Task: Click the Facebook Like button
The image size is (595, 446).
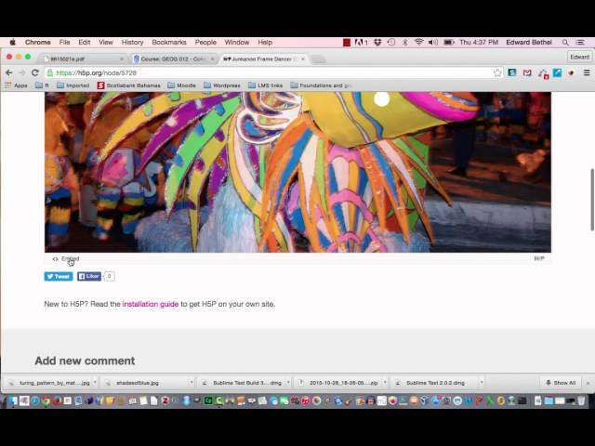Action: tap(89, 277)
